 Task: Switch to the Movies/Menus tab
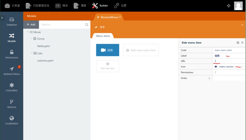coord(109,17)
